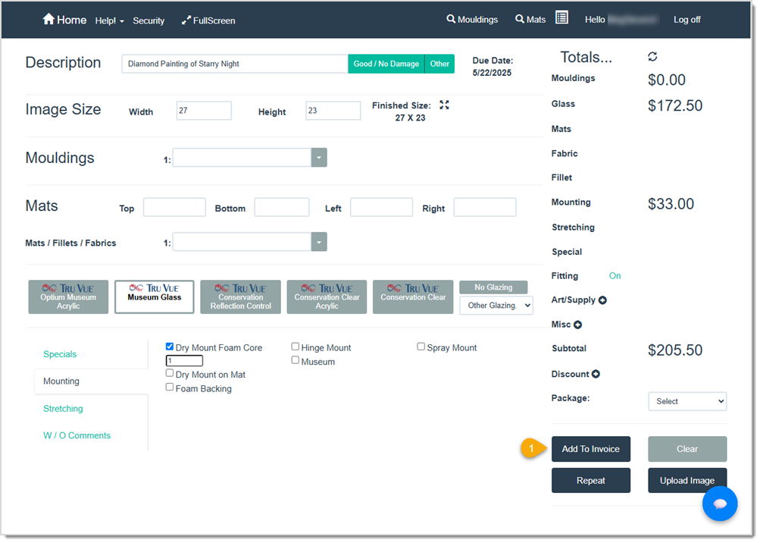Click the Home icon in the navigation bar
The height and width of the screenshot is (543, 760).
click(x=47, y=19)
